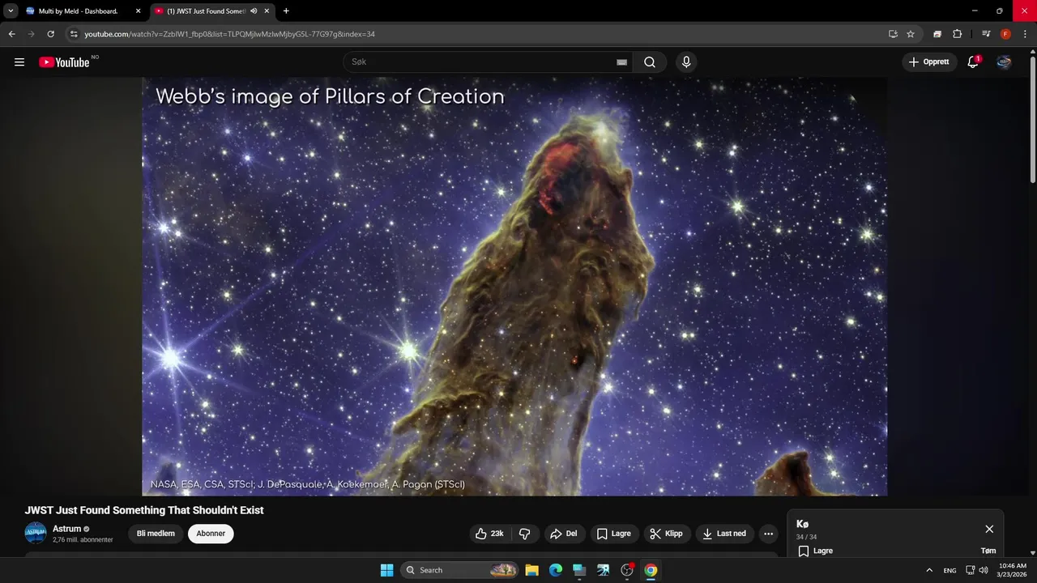Go to the YouTube home logo

64,62
